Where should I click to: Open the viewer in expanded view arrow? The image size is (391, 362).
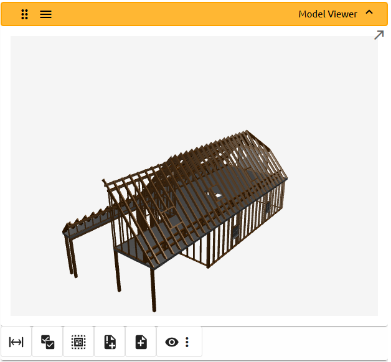[379, 35]
